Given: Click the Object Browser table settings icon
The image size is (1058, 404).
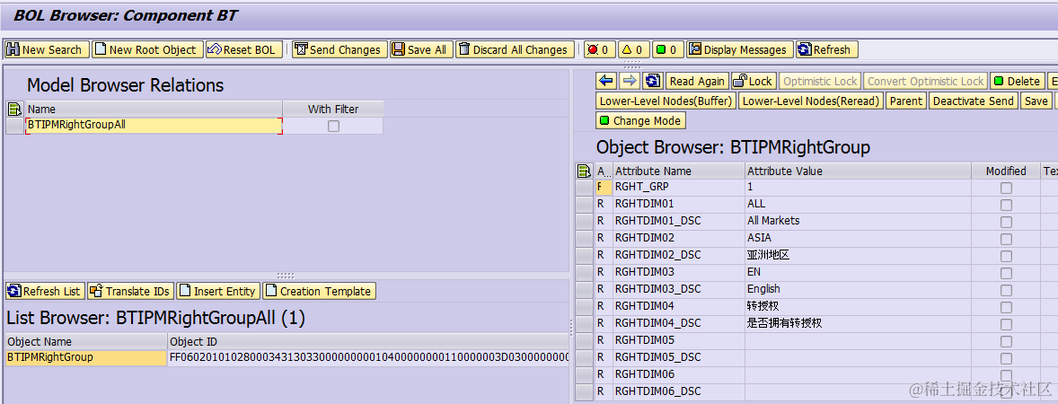Looking at the screenshot, I should (x=585, y=171).
